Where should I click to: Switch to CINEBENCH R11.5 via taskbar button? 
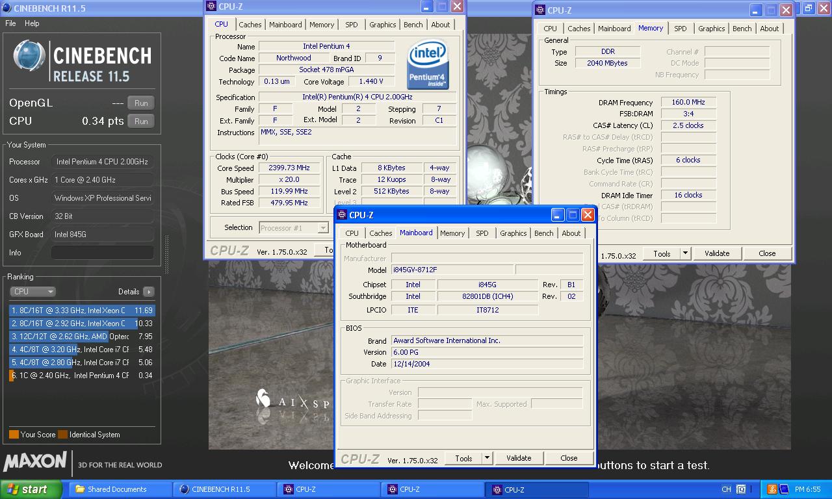click(x=225, y=489)
